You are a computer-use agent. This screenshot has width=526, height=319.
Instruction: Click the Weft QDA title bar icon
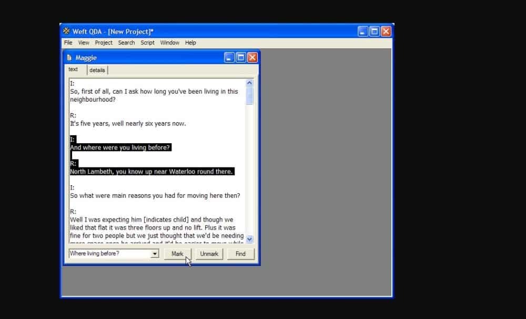(x=66, y=32)
